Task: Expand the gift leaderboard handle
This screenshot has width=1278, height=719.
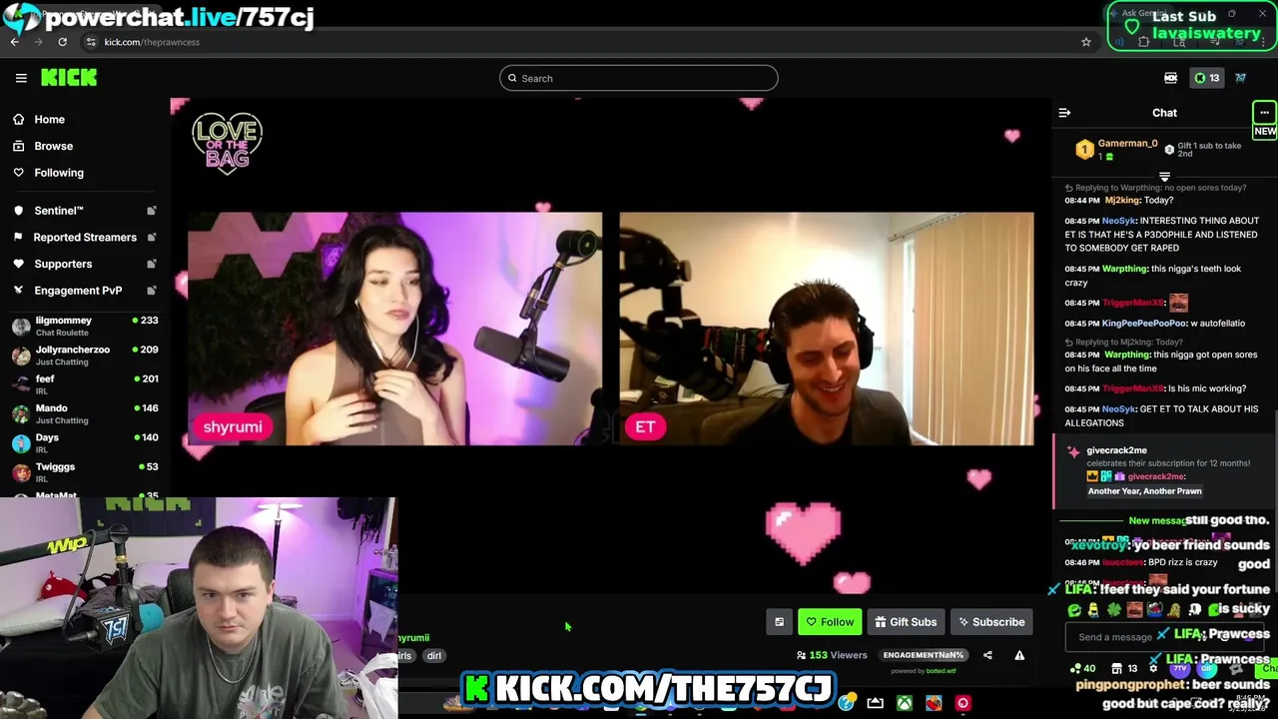Action: [1164, 177]
